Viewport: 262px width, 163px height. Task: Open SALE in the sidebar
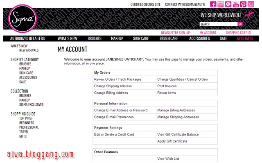click(x=23, y=82)
